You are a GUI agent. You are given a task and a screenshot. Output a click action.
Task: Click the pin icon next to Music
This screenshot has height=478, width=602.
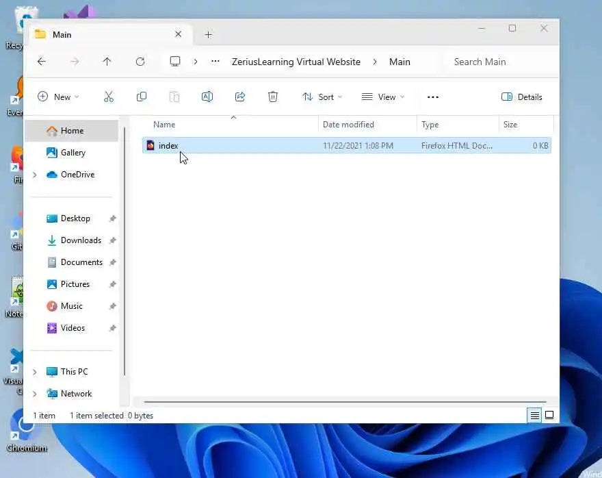112,306
